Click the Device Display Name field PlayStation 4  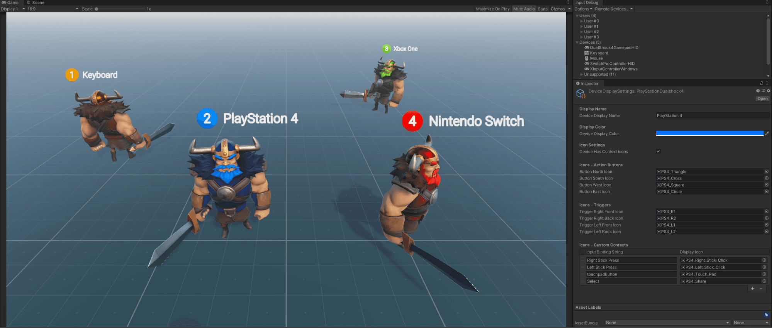[x=713, y=115]
